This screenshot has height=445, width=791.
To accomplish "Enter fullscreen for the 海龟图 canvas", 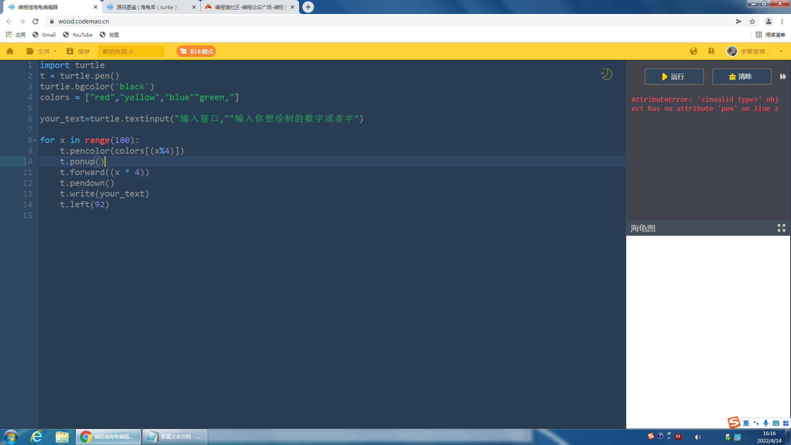I will [x=782, y=228].
